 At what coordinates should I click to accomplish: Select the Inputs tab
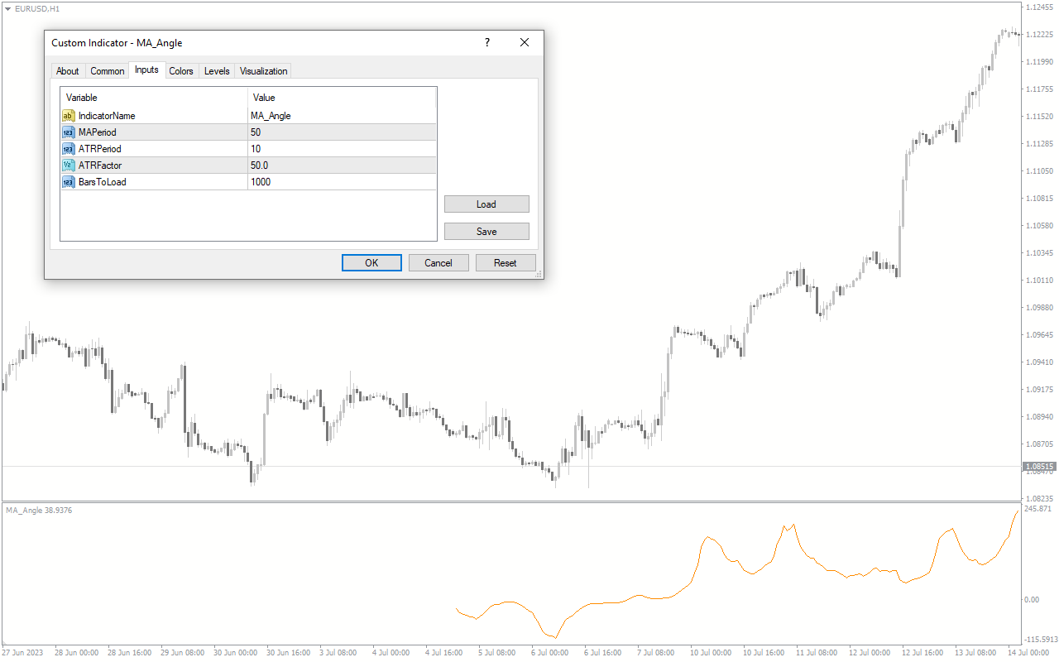pyautogui.click(x=146, y=70)
